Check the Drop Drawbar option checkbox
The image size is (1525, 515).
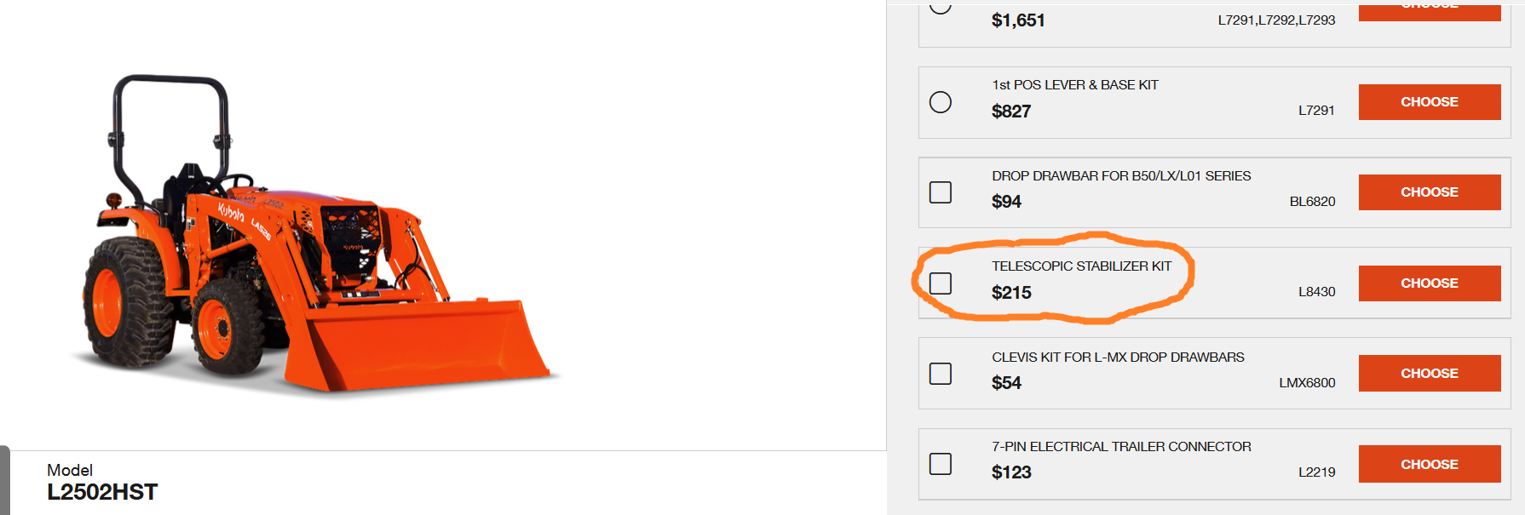pos(941,192)
